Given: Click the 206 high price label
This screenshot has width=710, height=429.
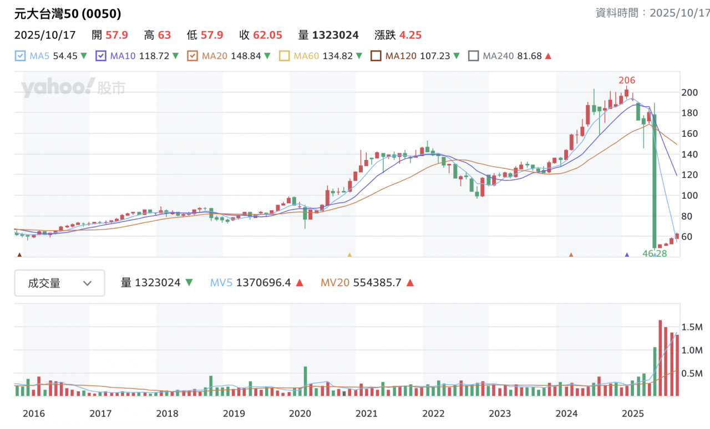Looking at the screenshot, I should [x=627, y=81].
